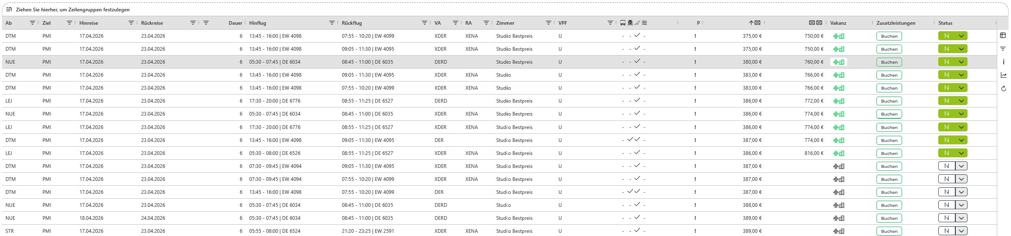1011x236 pixels.
Task: Sort by the Dauer column header
Action: point(235,23)
